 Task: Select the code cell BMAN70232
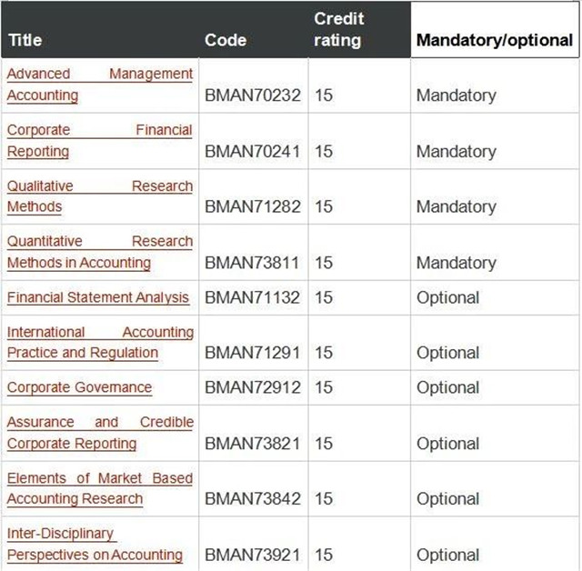point(253,95)
